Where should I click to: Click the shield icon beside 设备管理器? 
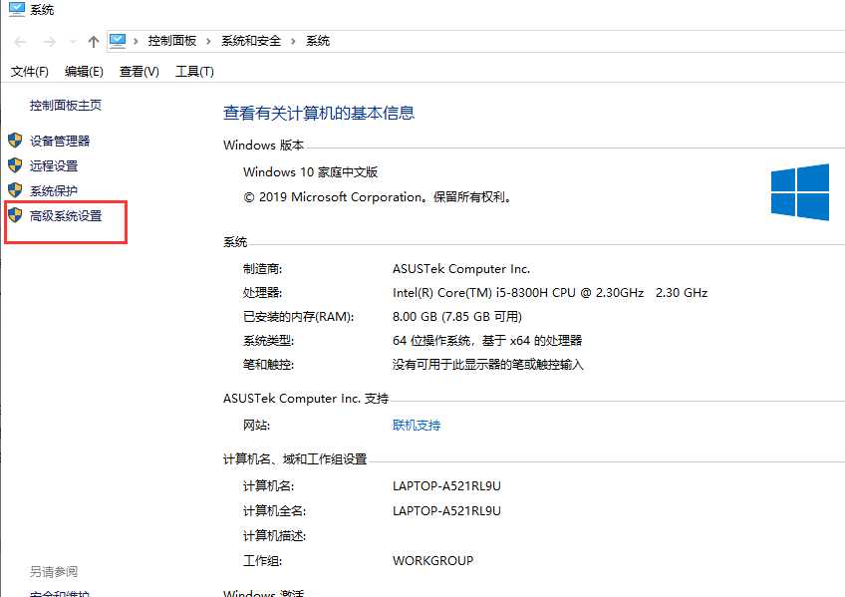(15, 141)
